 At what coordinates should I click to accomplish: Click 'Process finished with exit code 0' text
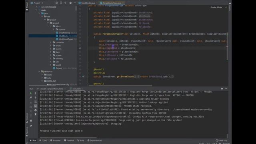(x=61, y=131)
